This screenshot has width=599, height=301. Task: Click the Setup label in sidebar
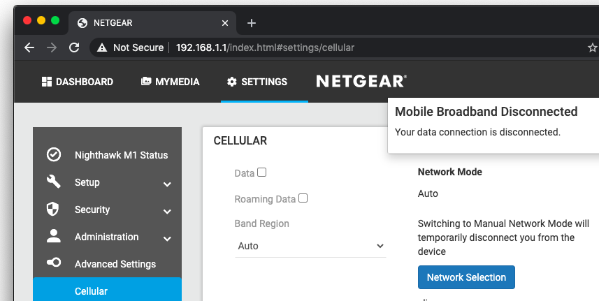click(87, 182)
